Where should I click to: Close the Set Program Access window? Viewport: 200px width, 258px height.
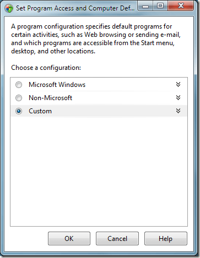pyautogui.click(x=181, y=6)
